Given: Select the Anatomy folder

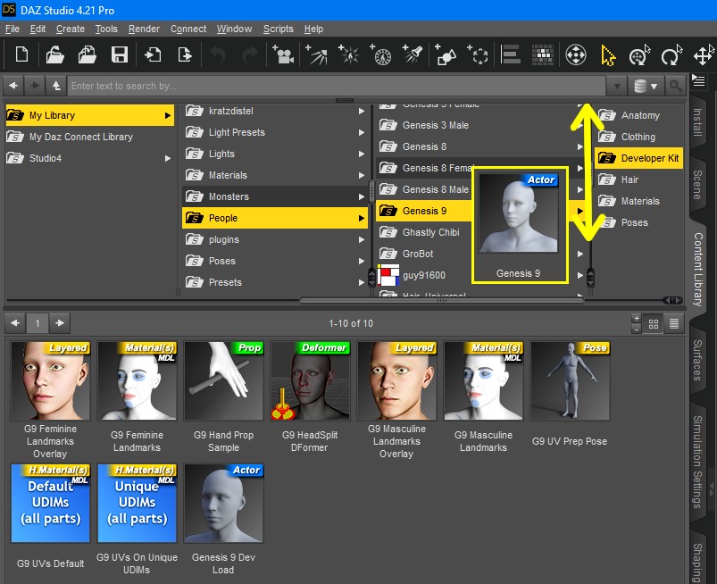Looking at the screenshot, I should pos(638,115).
